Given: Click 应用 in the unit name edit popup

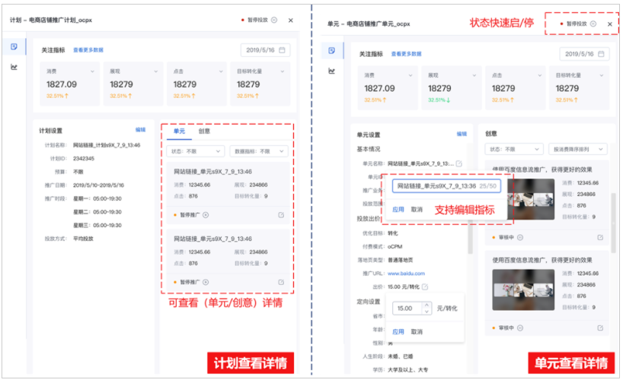Looking at the screenshot, I should (398, 209).
